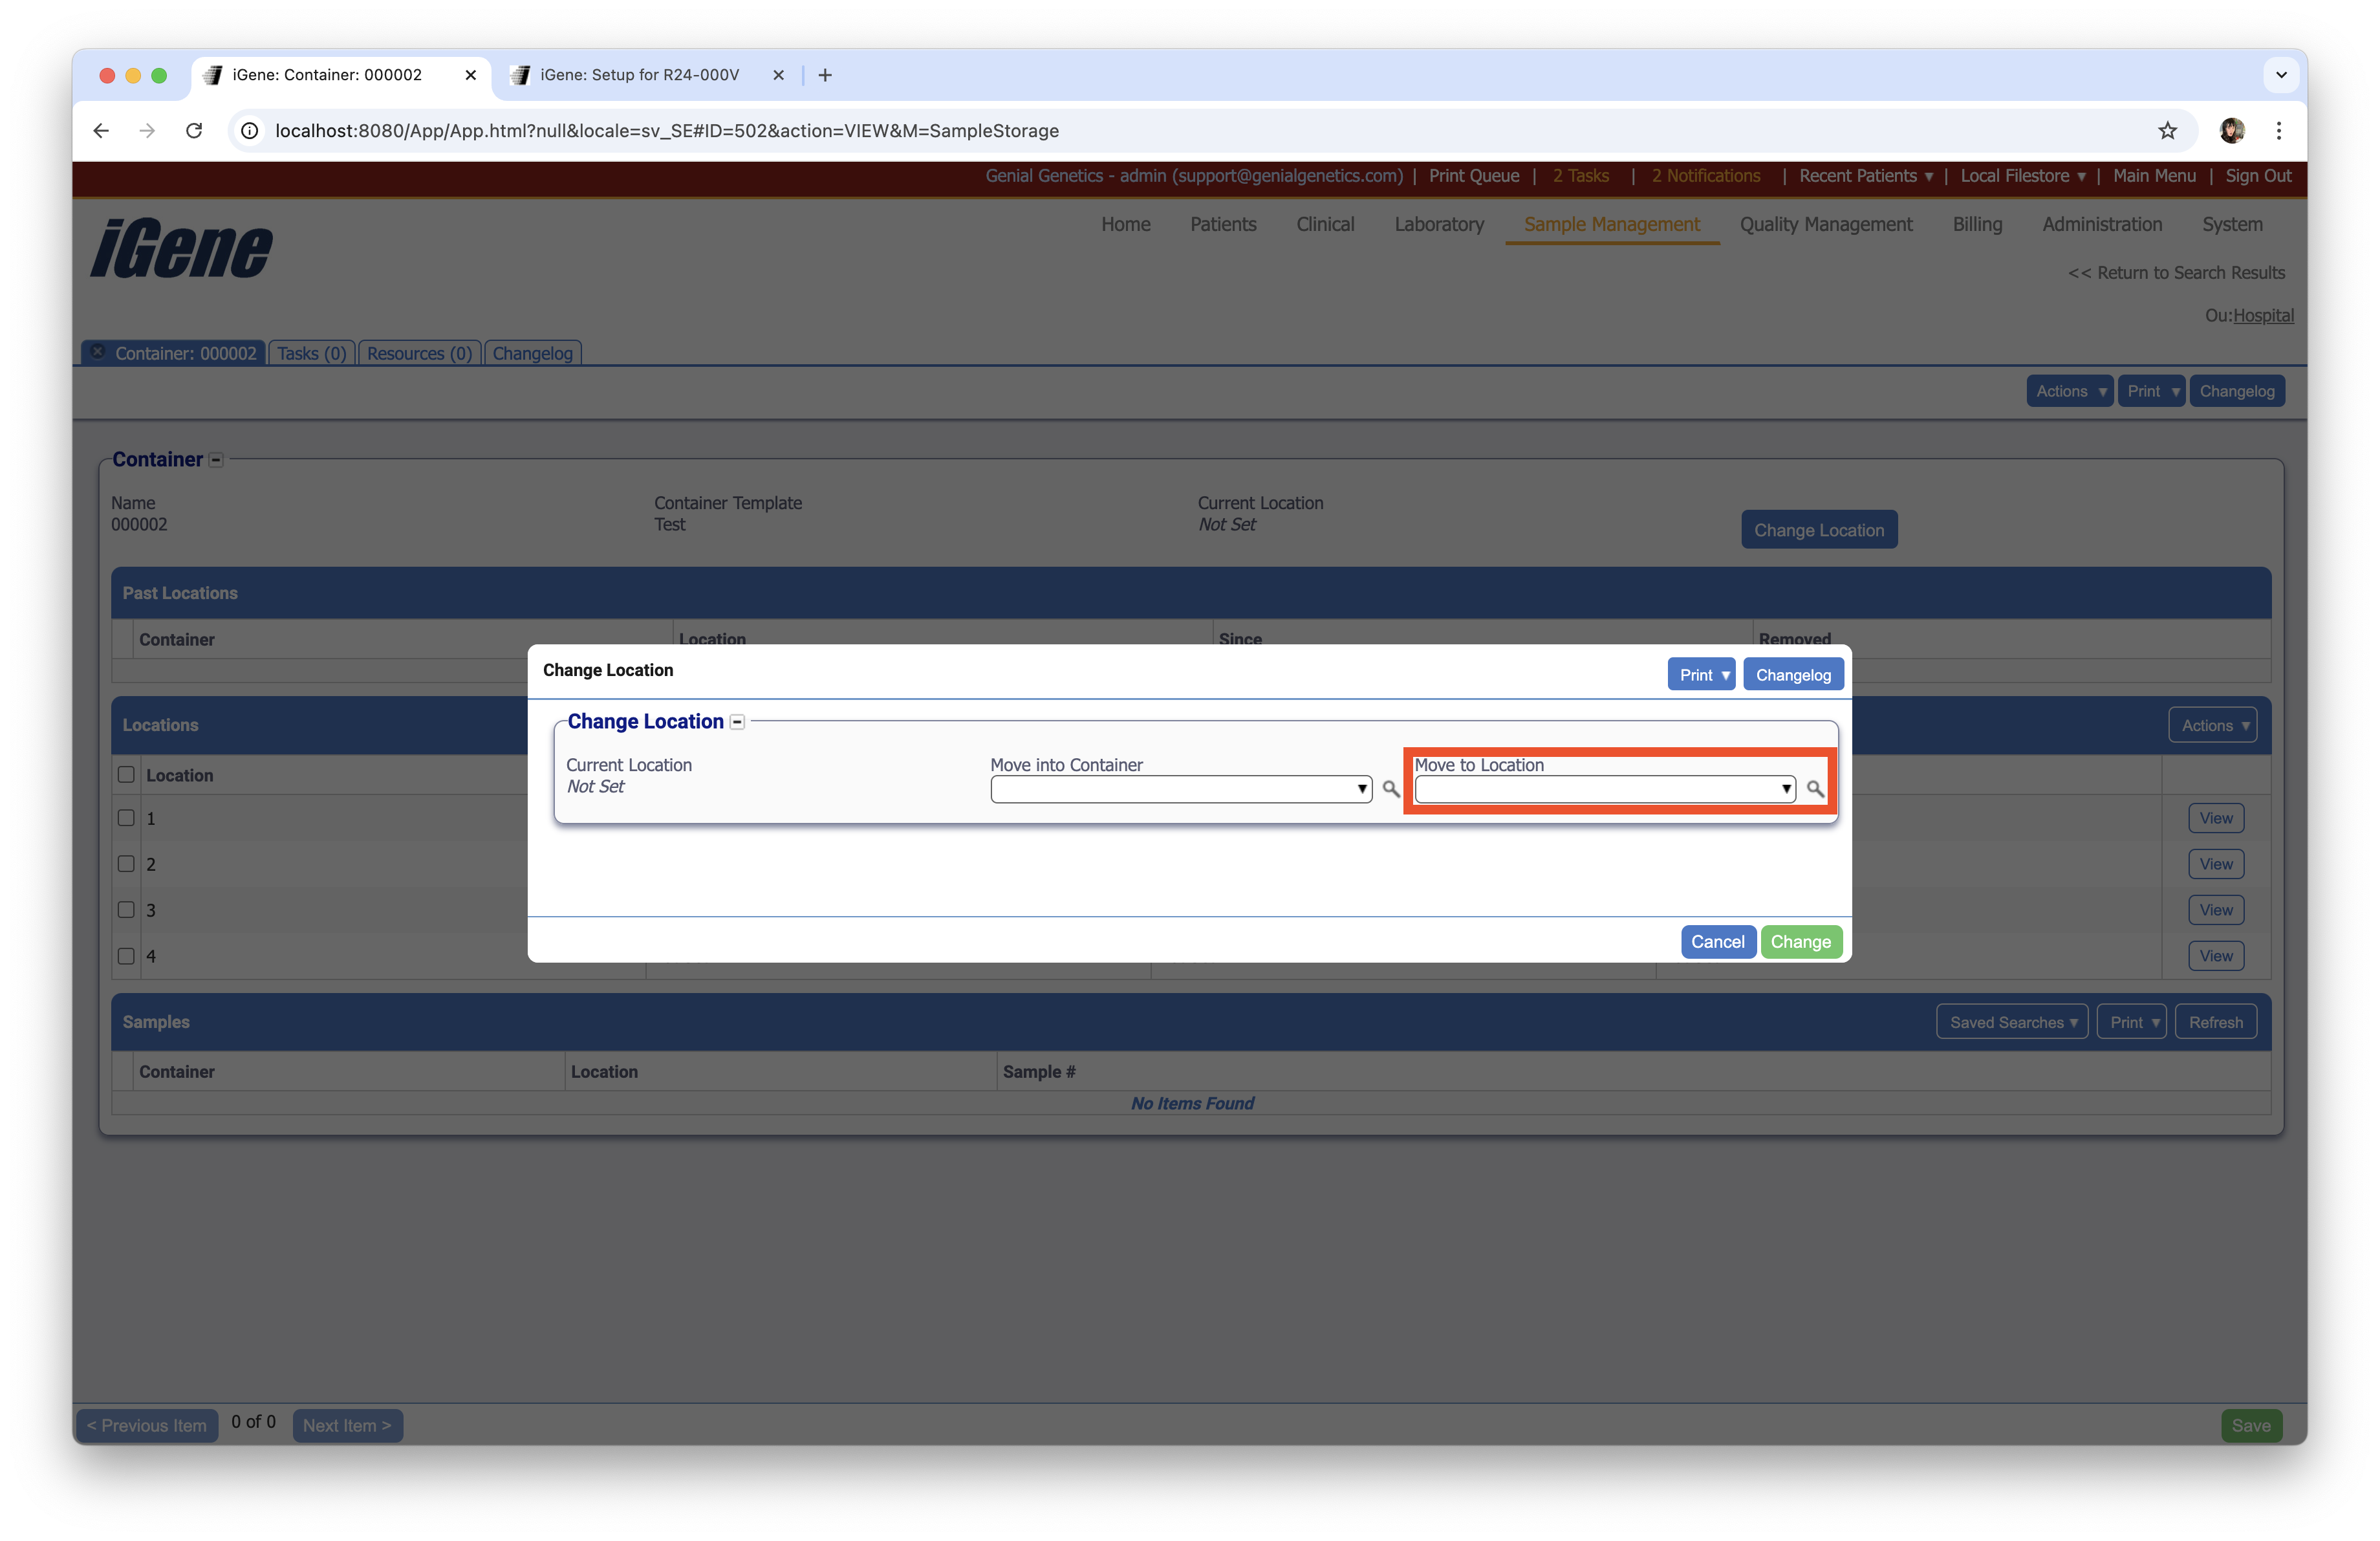Open Chrome's three-dot menu
The height and width of the screenshot is (1541, 2380).
pyautogui.click(x=2279, y=131)
